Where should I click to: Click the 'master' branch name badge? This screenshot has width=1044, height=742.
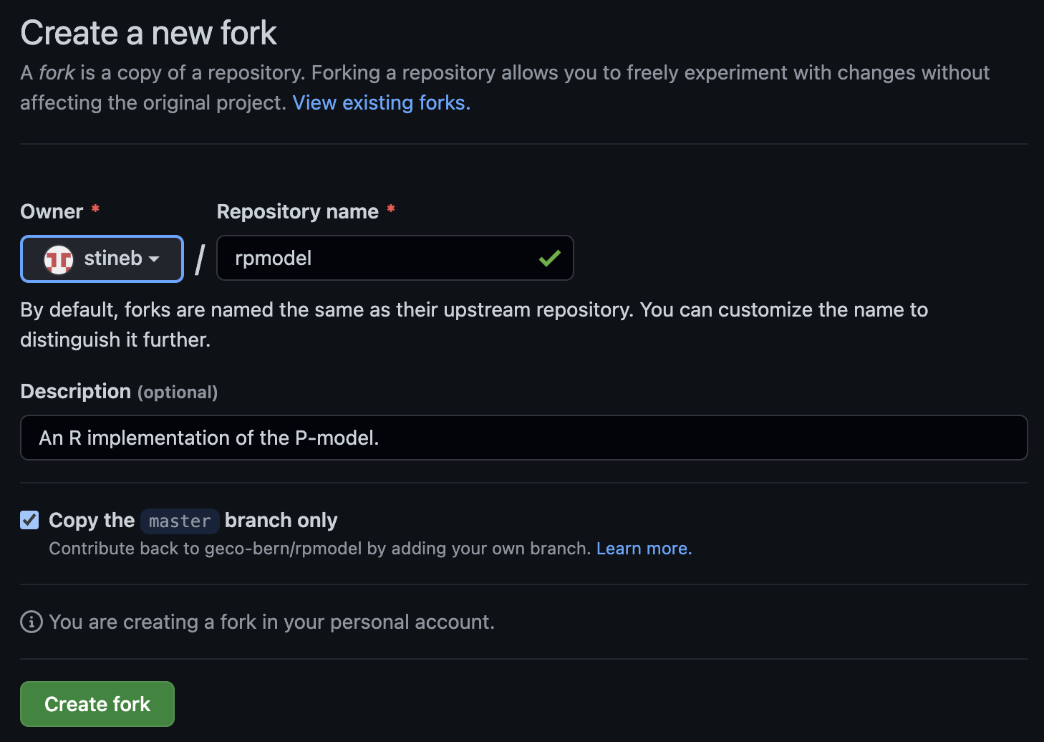pyautogui.click(x=179, y=521)
